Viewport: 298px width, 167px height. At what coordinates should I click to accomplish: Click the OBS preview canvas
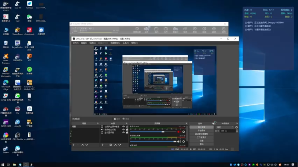155,81
